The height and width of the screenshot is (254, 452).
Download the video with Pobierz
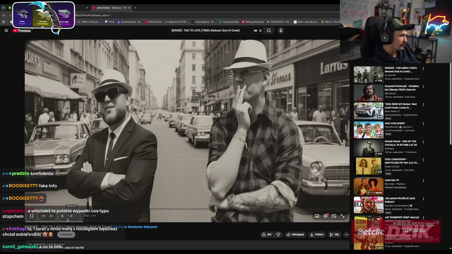(x=317, y=234)
